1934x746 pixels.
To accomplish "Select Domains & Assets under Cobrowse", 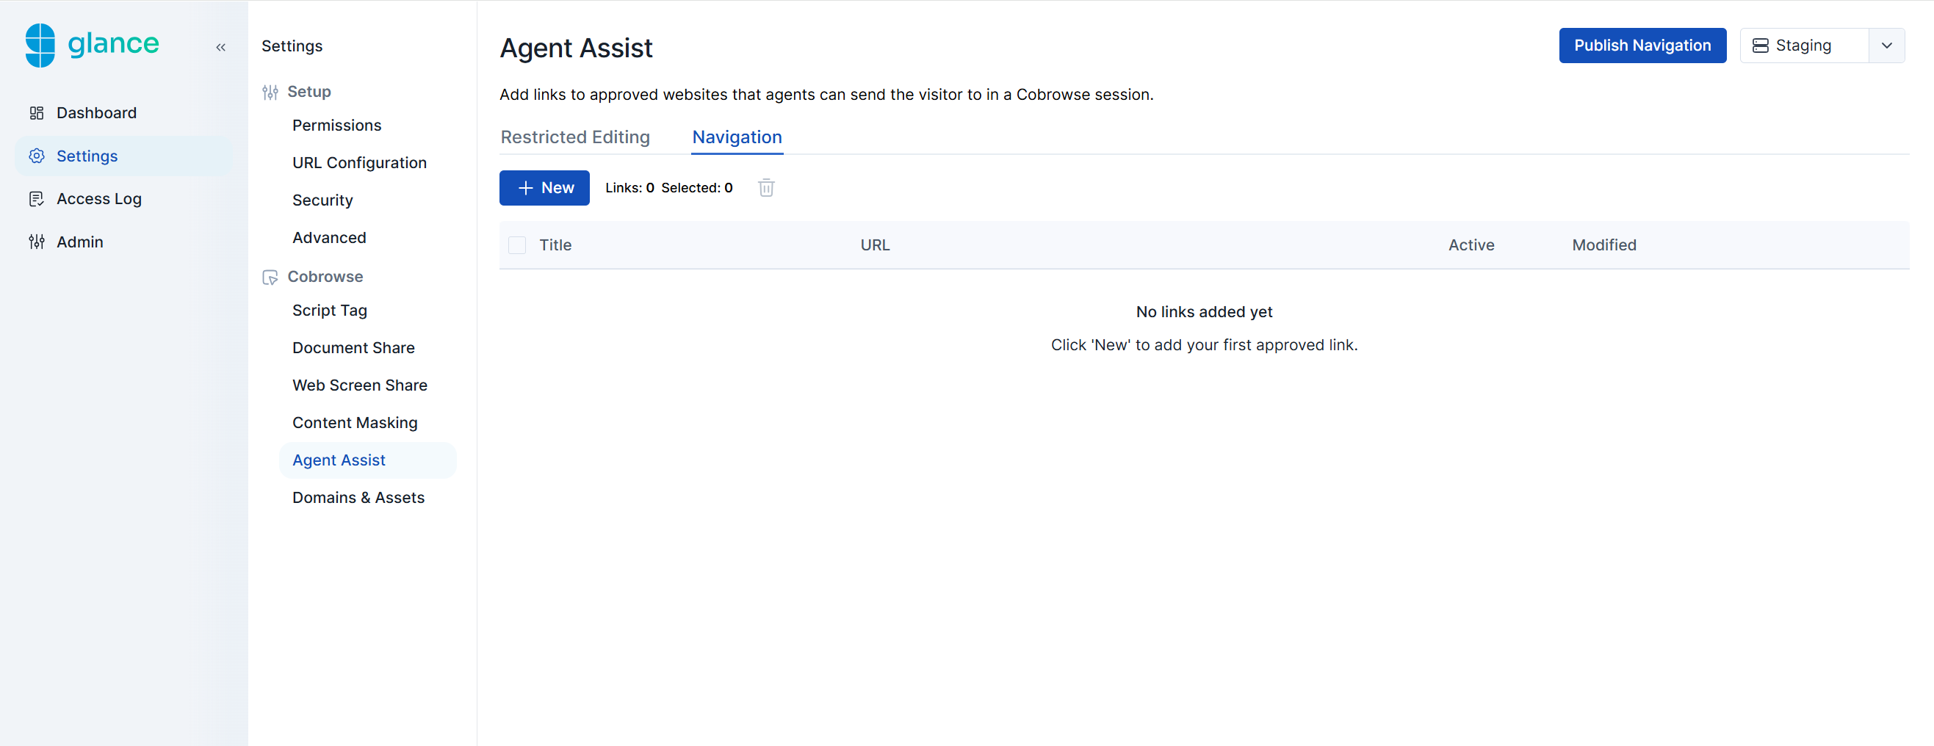I will tap(358, 497).
